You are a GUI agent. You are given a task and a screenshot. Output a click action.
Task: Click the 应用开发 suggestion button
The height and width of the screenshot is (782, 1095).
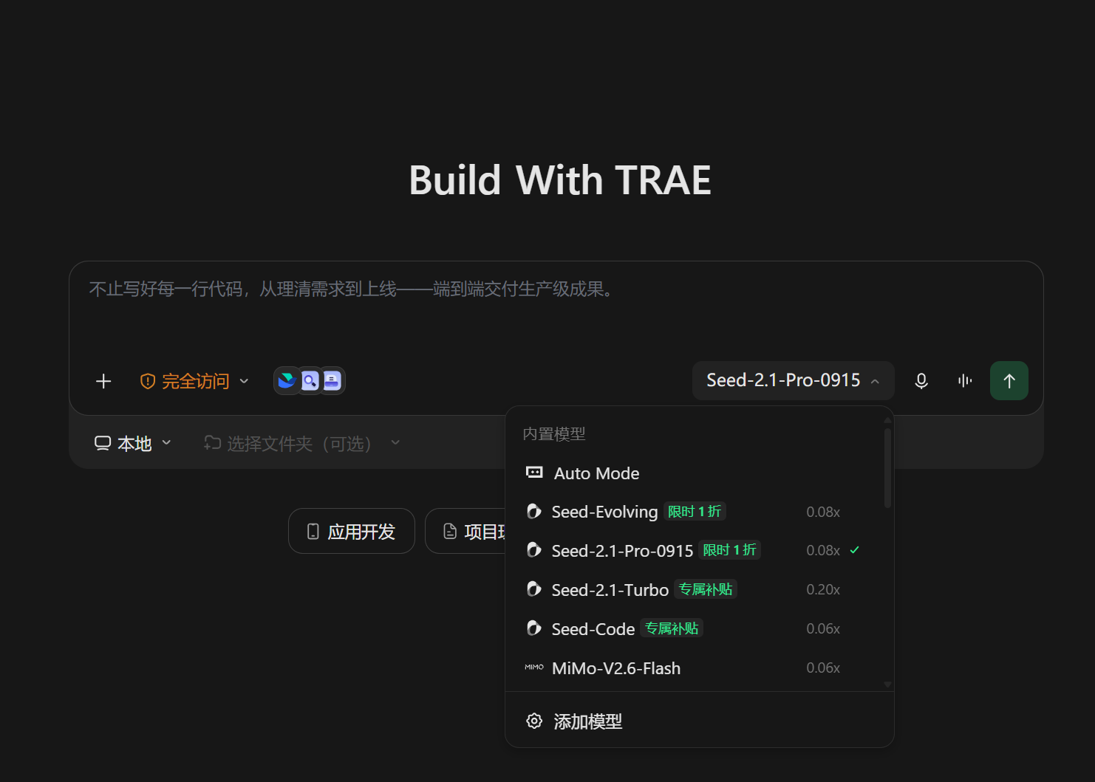click(352, 531)
